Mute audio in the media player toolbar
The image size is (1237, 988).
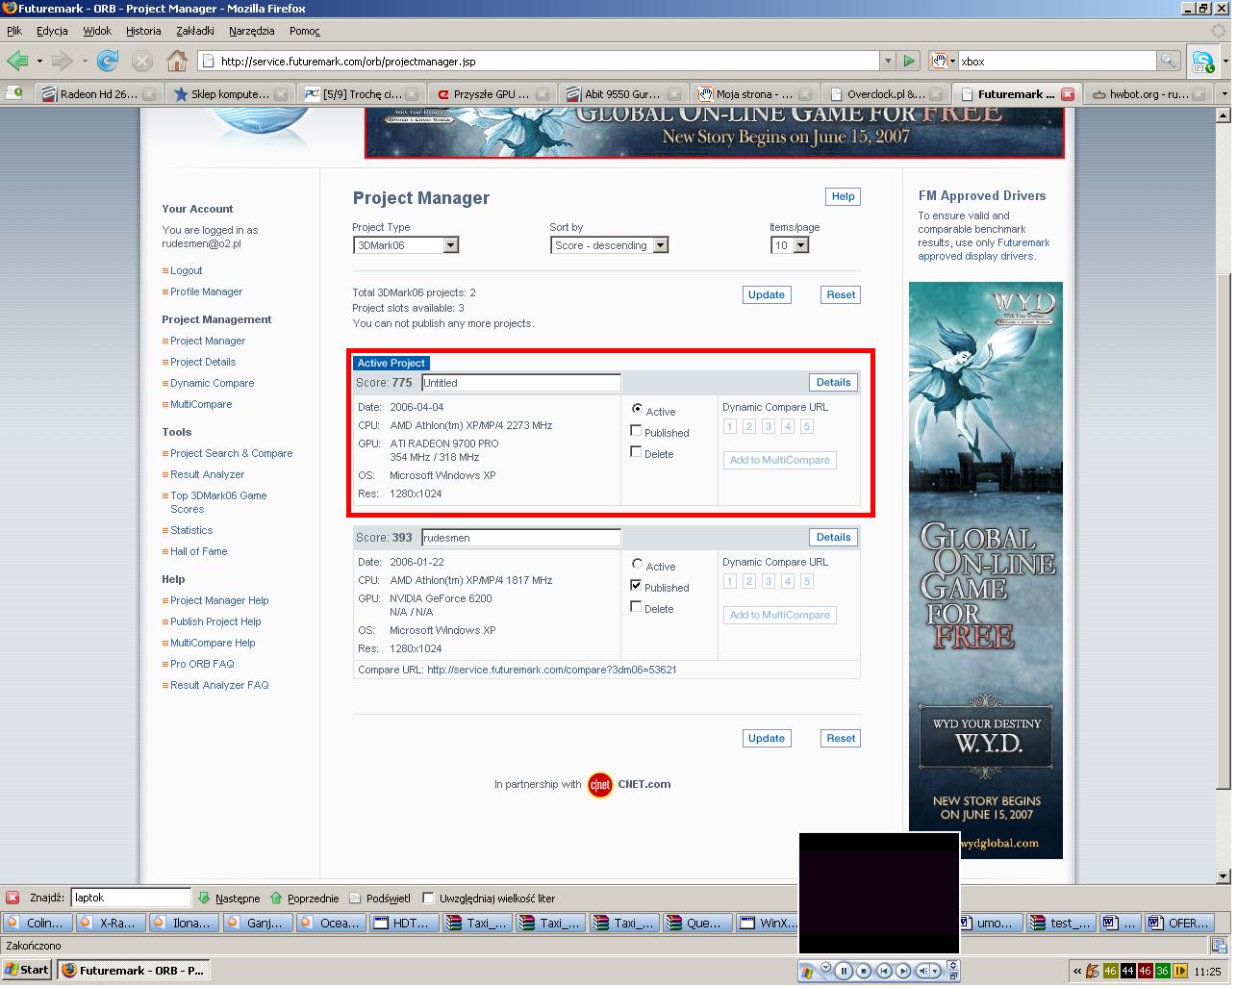[x=923, y=971]
